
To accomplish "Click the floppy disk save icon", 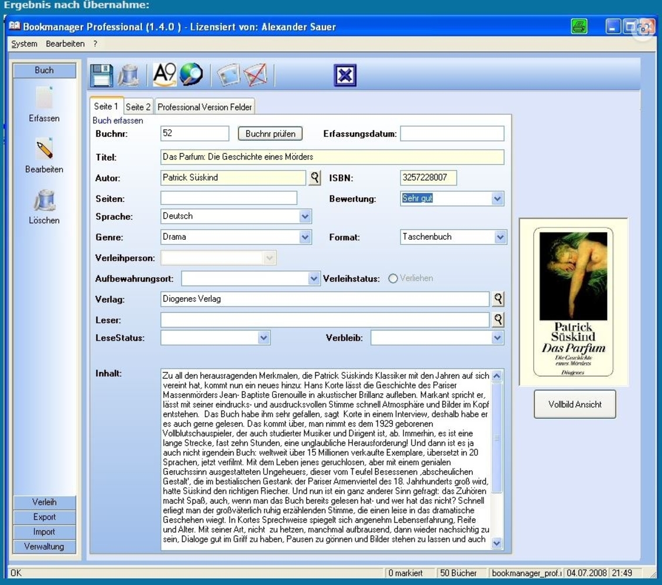I will 102,75.
